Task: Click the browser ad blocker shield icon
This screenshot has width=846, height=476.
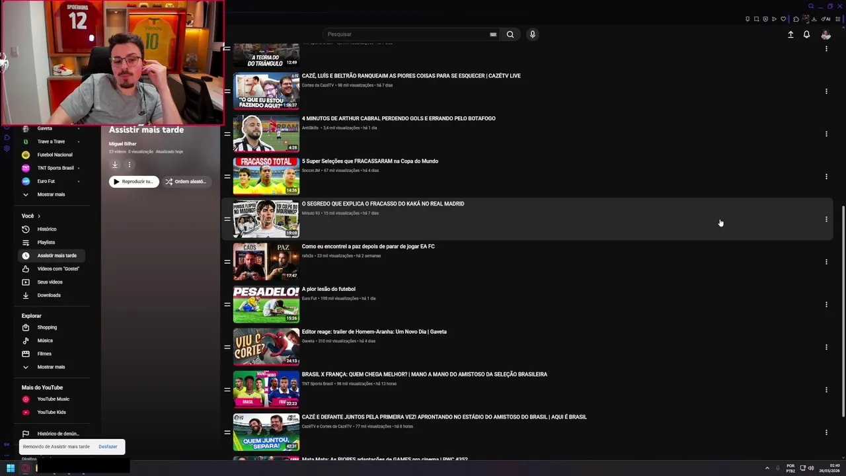Action: click(765, 19)
